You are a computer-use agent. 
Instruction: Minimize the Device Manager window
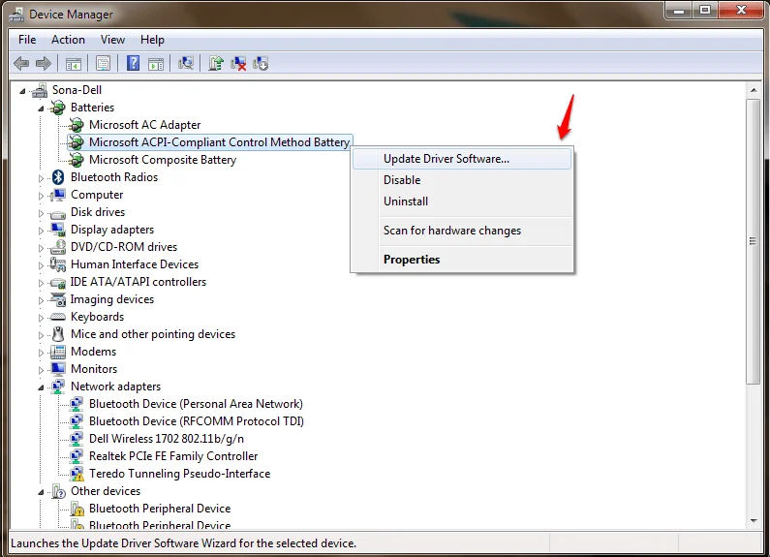pos(679,11)
